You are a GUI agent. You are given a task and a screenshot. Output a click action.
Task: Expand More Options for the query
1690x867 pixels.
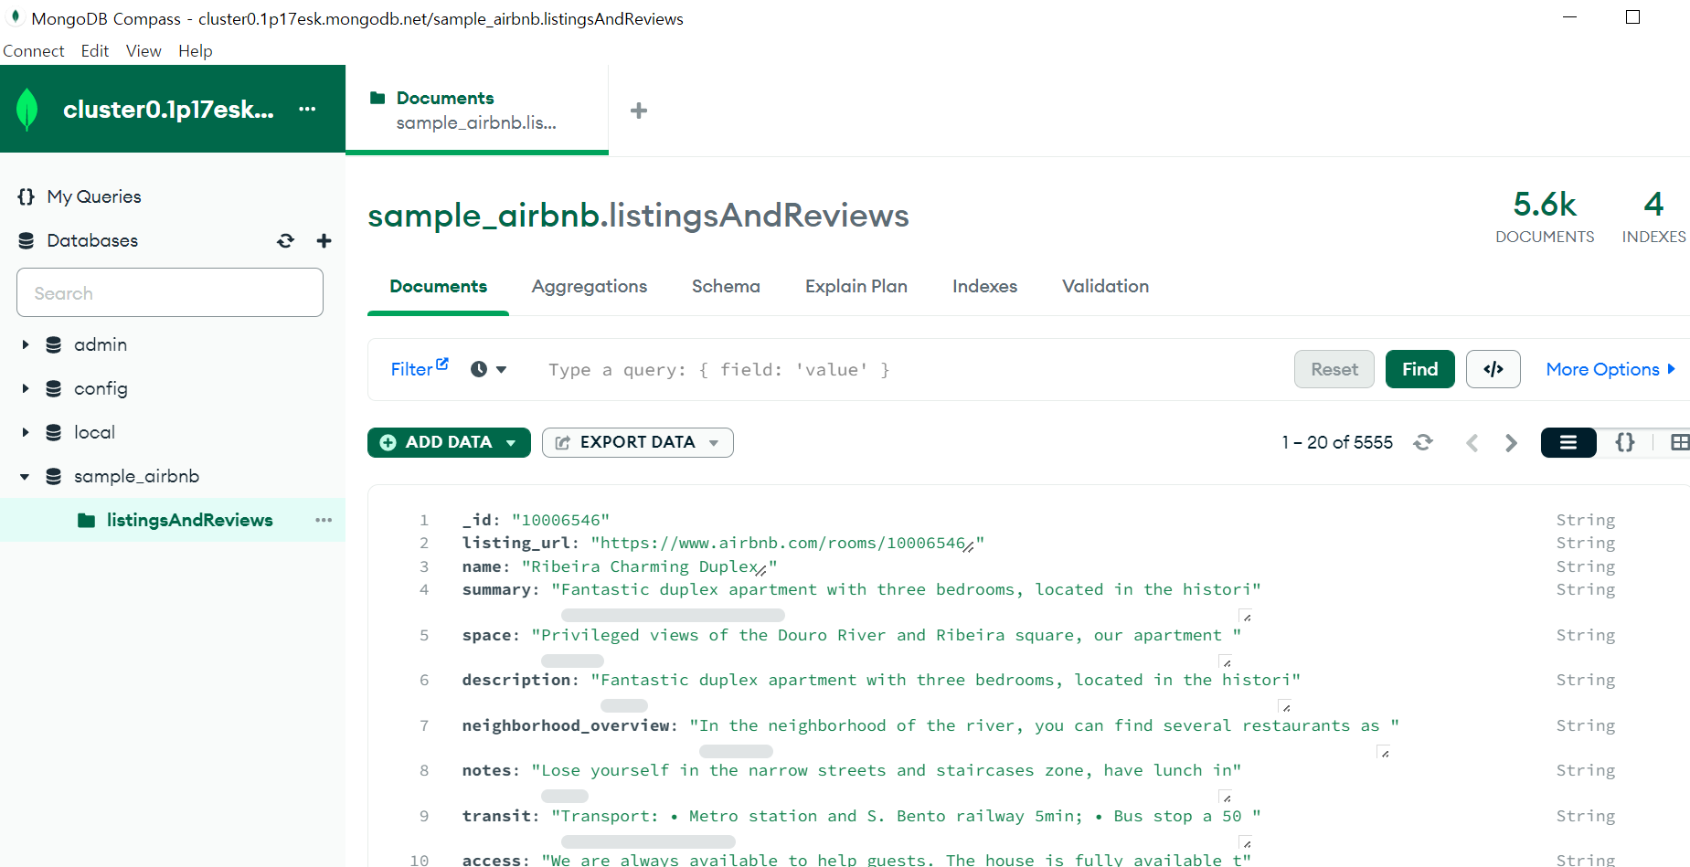(1610, 369)
